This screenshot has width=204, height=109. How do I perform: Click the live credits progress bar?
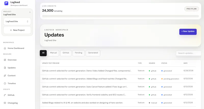click(x=120, y=16)
